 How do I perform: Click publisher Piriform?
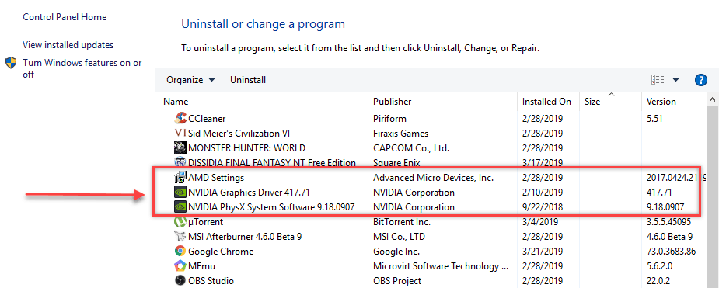(x=389, y=119)
